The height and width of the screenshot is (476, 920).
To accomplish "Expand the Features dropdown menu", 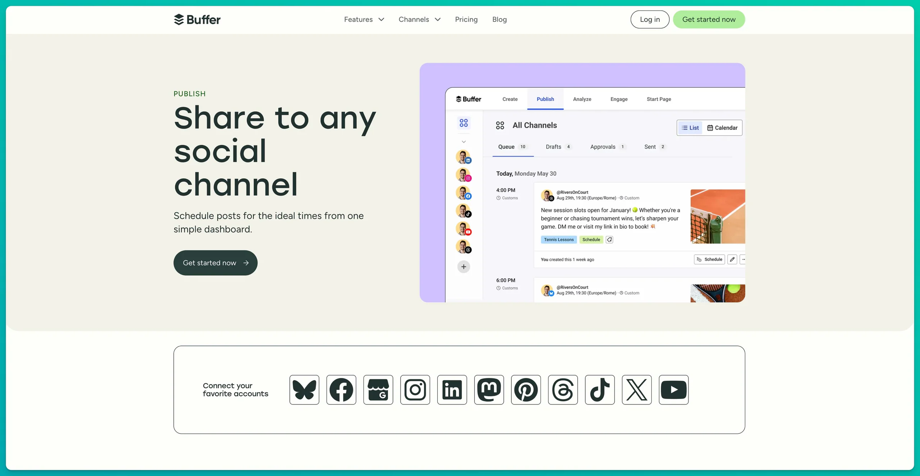I will click(x=364, y=20).
